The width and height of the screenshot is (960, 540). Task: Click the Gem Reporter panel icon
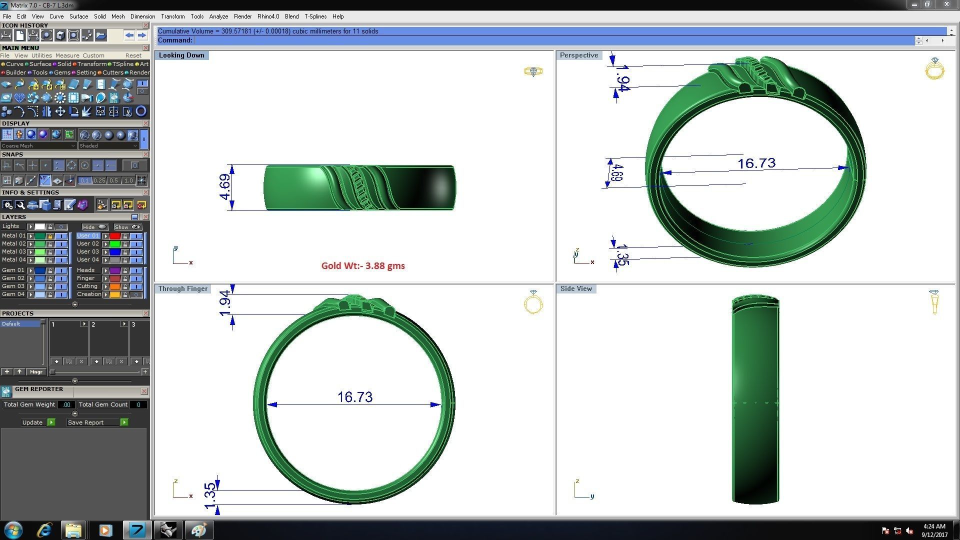6,391
